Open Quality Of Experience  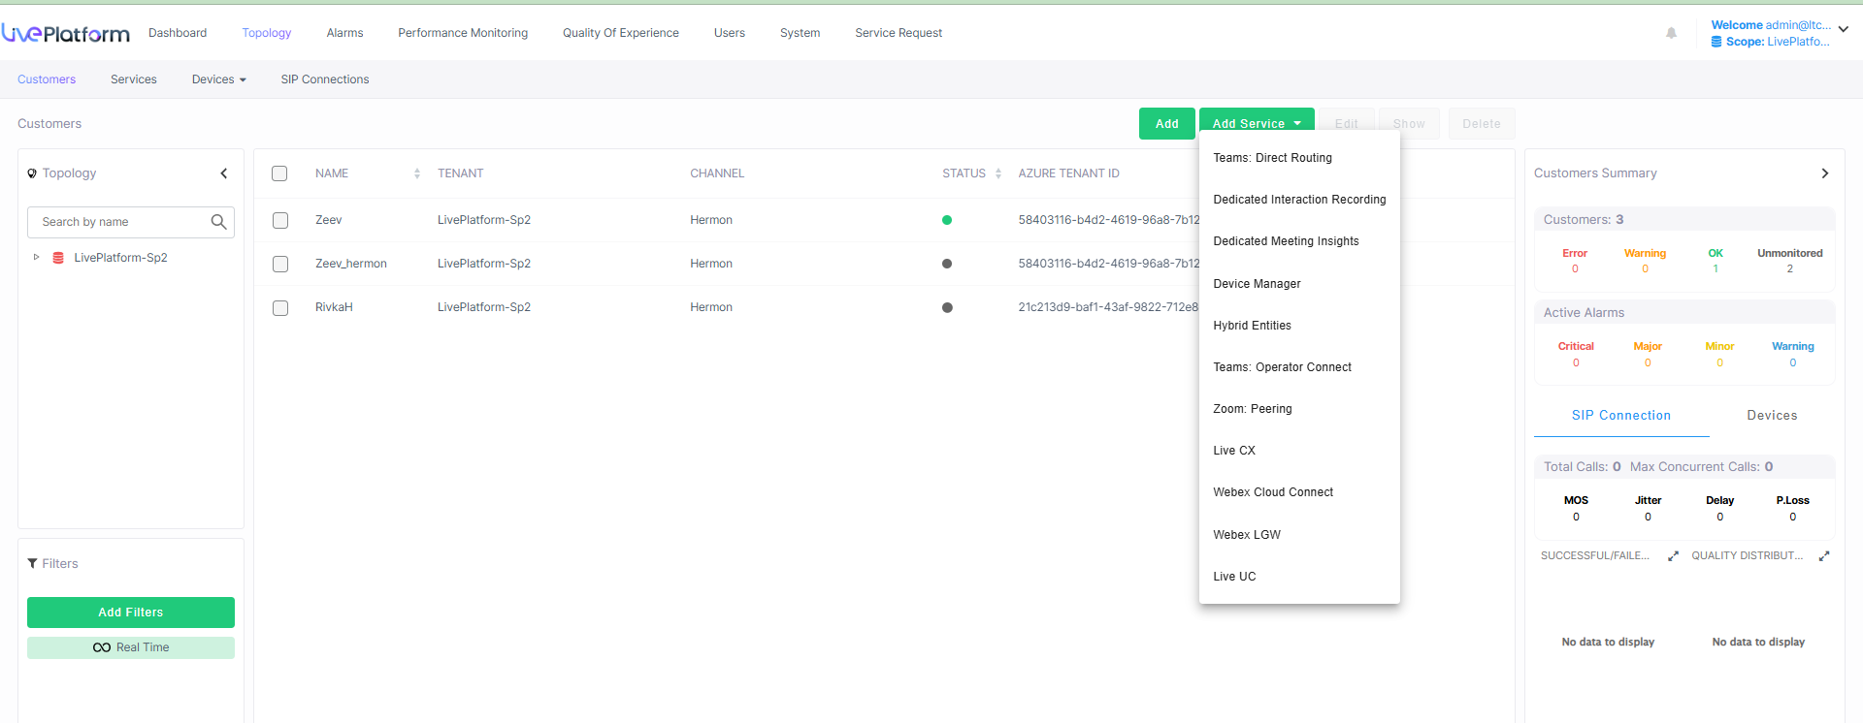coord(621,33)
